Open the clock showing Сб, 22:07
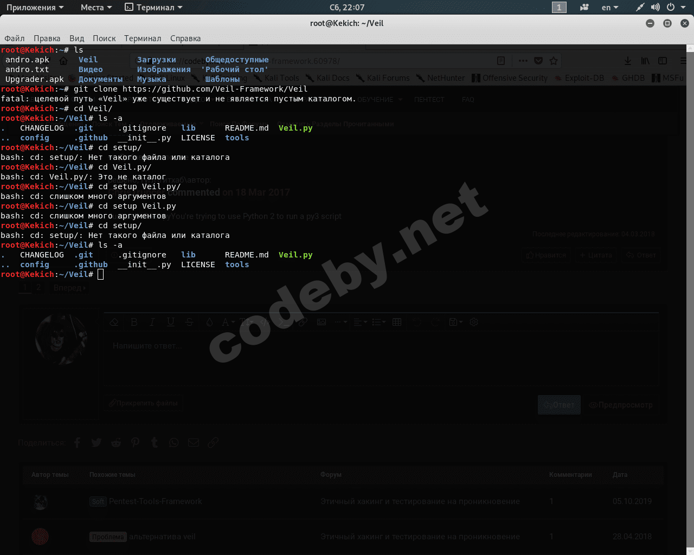 [x=347, y=7]
